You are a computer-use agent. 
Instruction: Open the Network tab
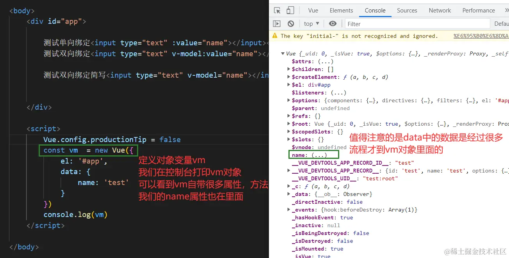[440, 11]
